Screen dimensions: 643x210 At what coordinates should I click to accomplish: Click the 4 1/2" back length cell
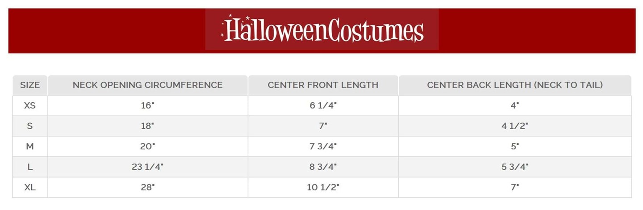[x=515, y=126]
